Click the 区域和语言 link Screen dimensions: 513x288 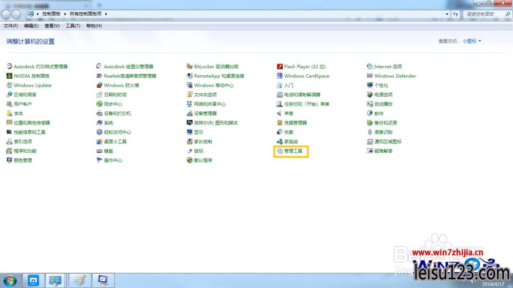tap(25, 95)
